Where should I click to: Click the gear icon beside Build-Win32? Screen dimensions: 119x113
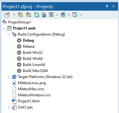coord(19,53)
